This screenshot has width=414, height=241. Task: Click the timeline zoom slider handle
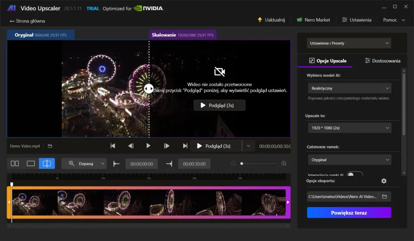click(x=242, y=164)
